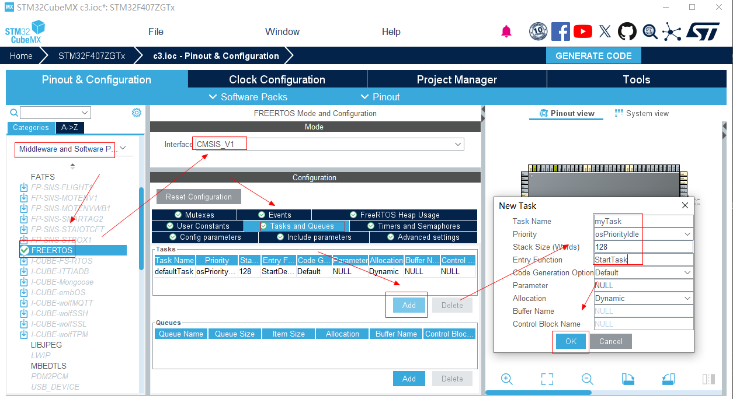Click the STM32CubeMX cube logo

coord(25,32)
